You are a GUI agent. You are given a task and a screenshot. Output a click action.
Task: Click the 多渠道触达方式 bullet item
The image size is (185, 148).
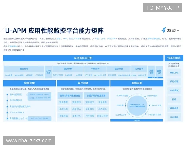pos(17,118)
